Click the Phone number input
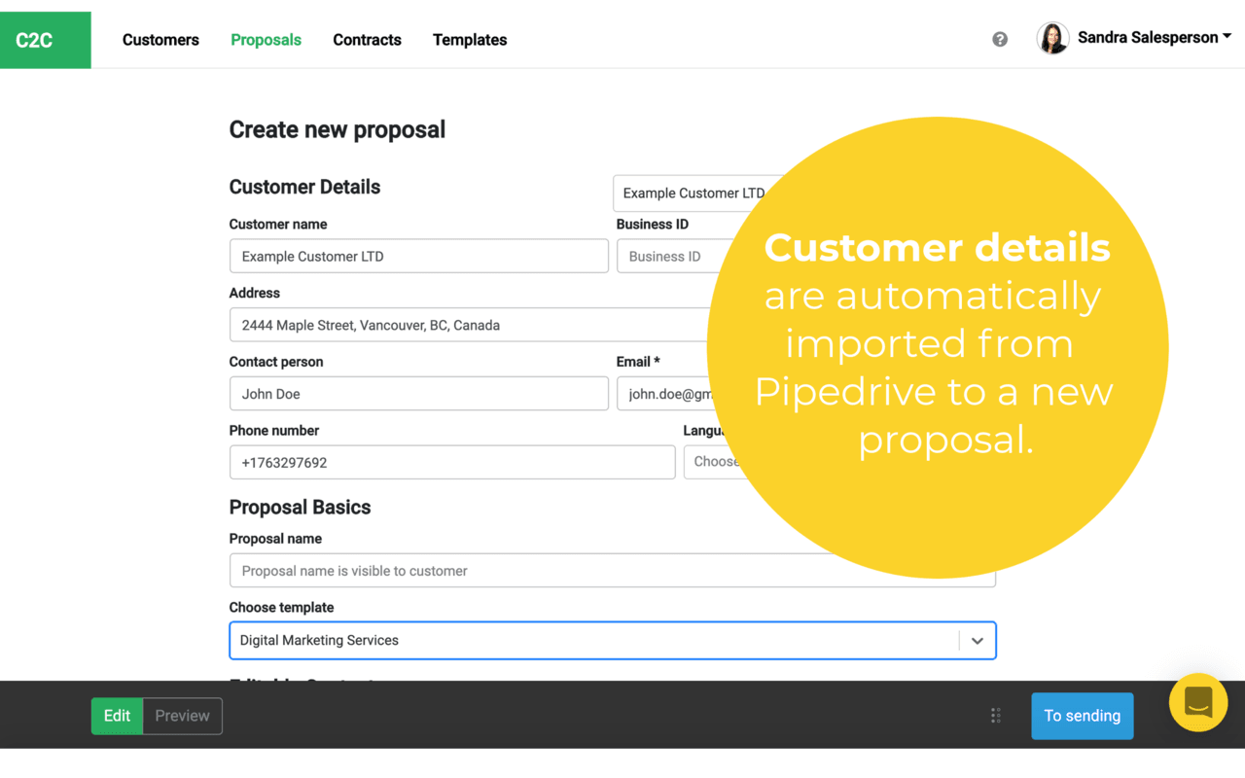This screenshot has height=778, width=1245. [451, 463]
